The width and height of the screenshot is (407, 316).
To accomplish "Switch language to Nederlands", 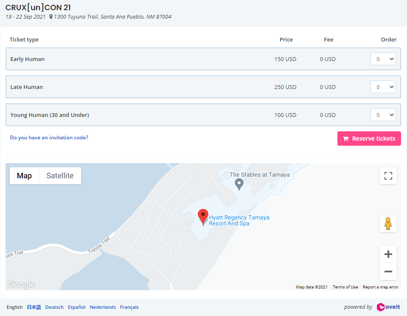I will pyautogui.click(x=103, y=307).
